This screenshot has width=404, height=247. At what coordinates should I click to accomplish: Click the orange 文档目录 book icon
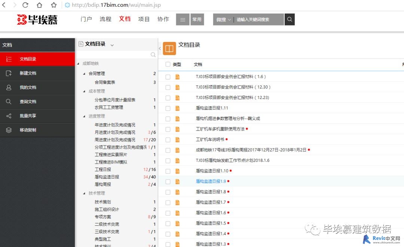click(x=169, y=48)
